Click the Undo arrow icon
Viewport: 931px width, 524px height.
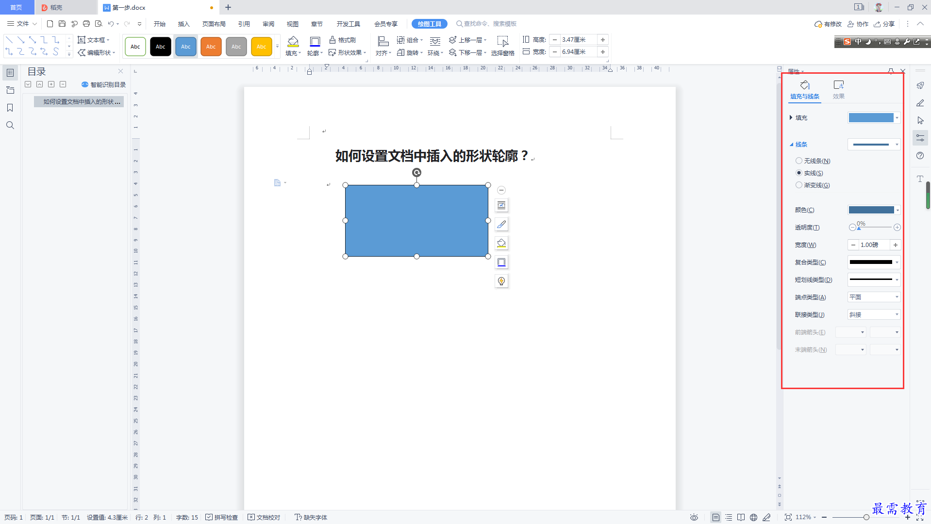(x=111, y=24)
